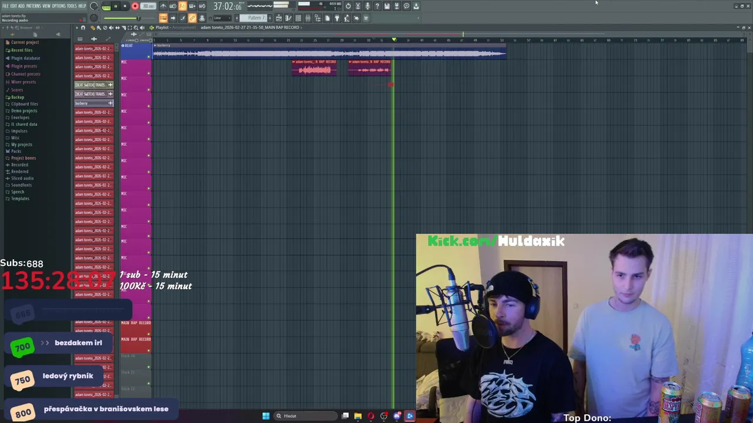Viewport: 753px width, 423px height.
Task: Expand the Mixer presets folder
Action: pos(24,82)
